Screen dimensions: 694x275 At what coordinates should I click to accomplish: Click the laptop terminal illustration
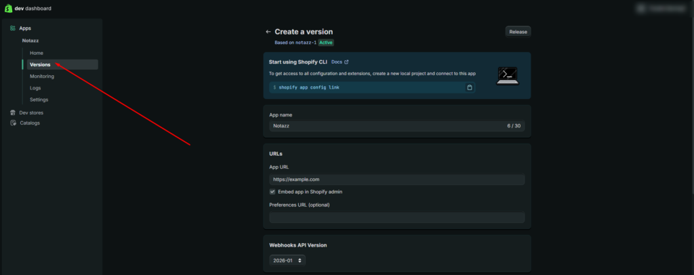click(507, 76)
